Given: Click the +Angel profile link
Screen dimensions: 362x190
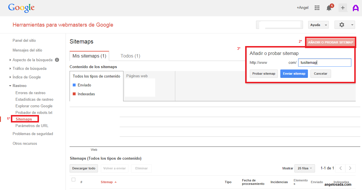Looking at the screenshot, I should point(303,8).
